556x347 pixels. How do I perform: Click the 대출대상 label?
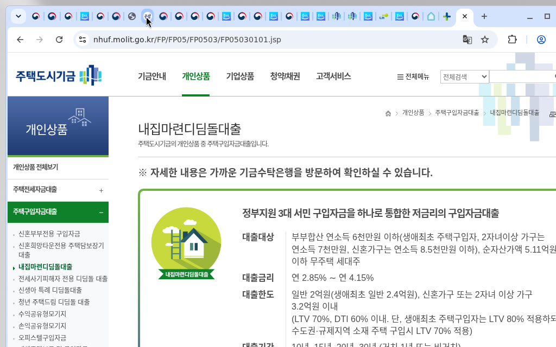coord(258,237)
